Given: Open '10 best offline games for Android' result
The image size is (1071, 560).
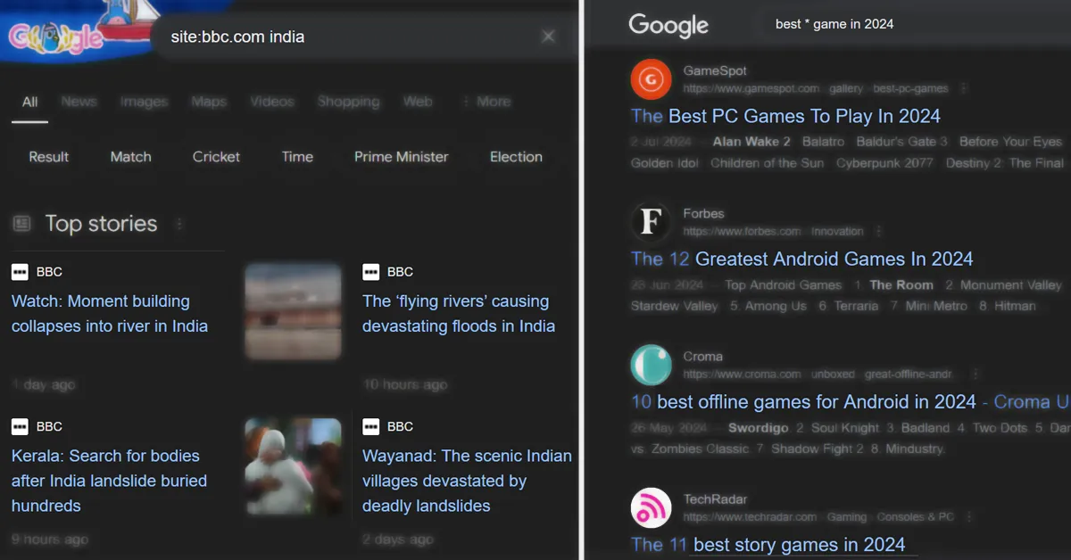Looking at the screenshot, I should [x=850, y=402].
